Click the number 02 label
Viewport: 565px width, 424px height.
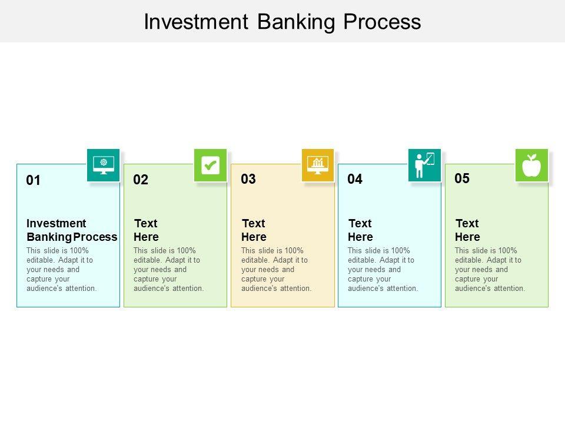pyautogui.click(x=141, y=180)
